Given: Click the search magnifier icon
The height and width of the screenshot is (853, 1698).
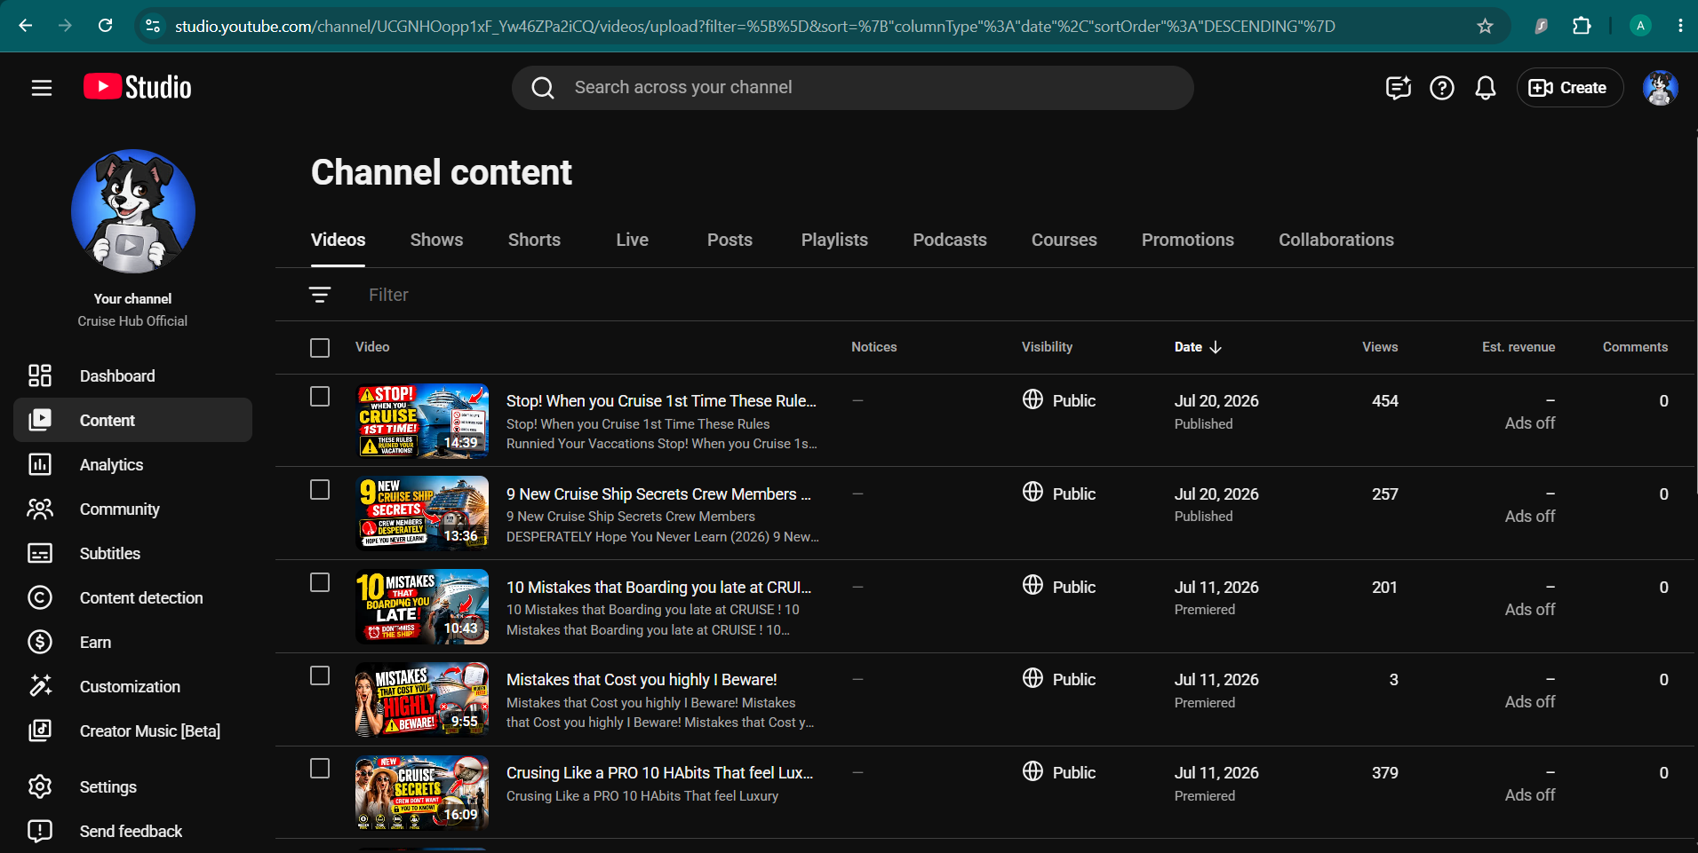Looking at the screenshot, I should 543,88.
